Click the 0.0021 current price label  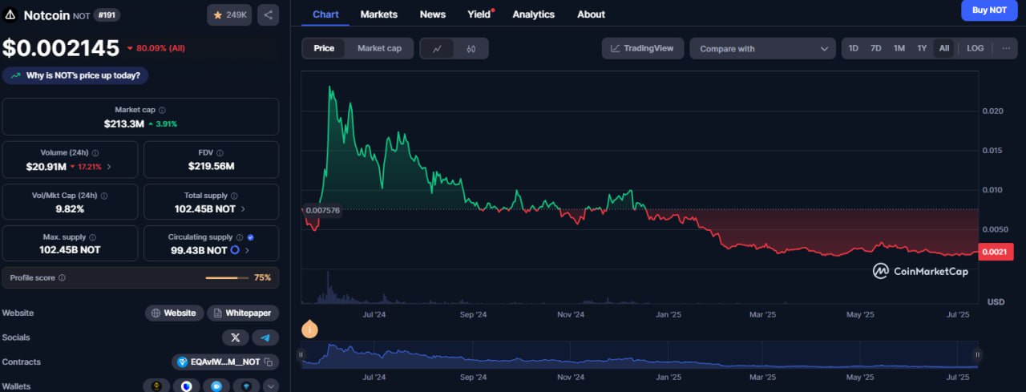tap(996, 253)
